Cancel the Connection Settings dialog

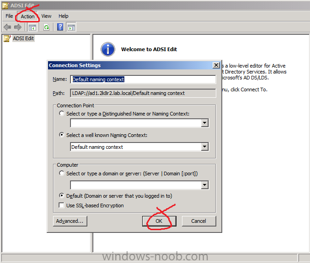pyautogui.click(x=199, y=221)
